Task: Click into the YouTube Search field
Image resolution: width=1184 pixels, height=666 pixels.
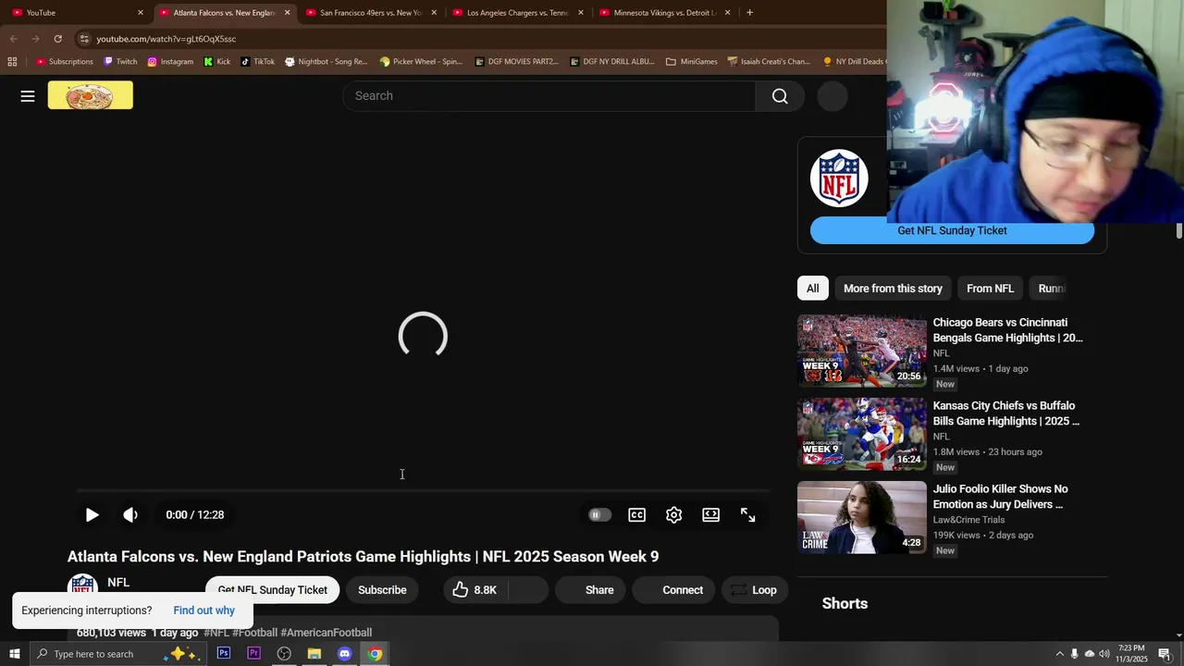Action: point(549,96)
